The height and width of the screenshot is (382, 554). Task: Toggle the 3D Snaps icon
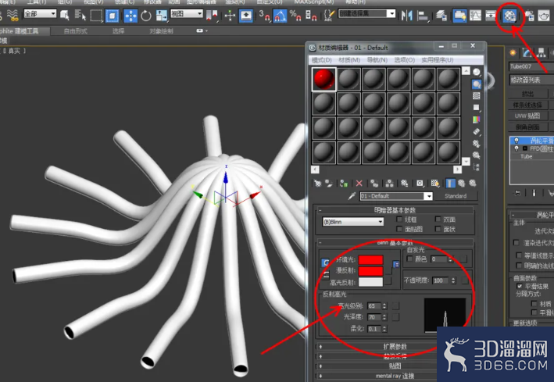coord(264,16)
